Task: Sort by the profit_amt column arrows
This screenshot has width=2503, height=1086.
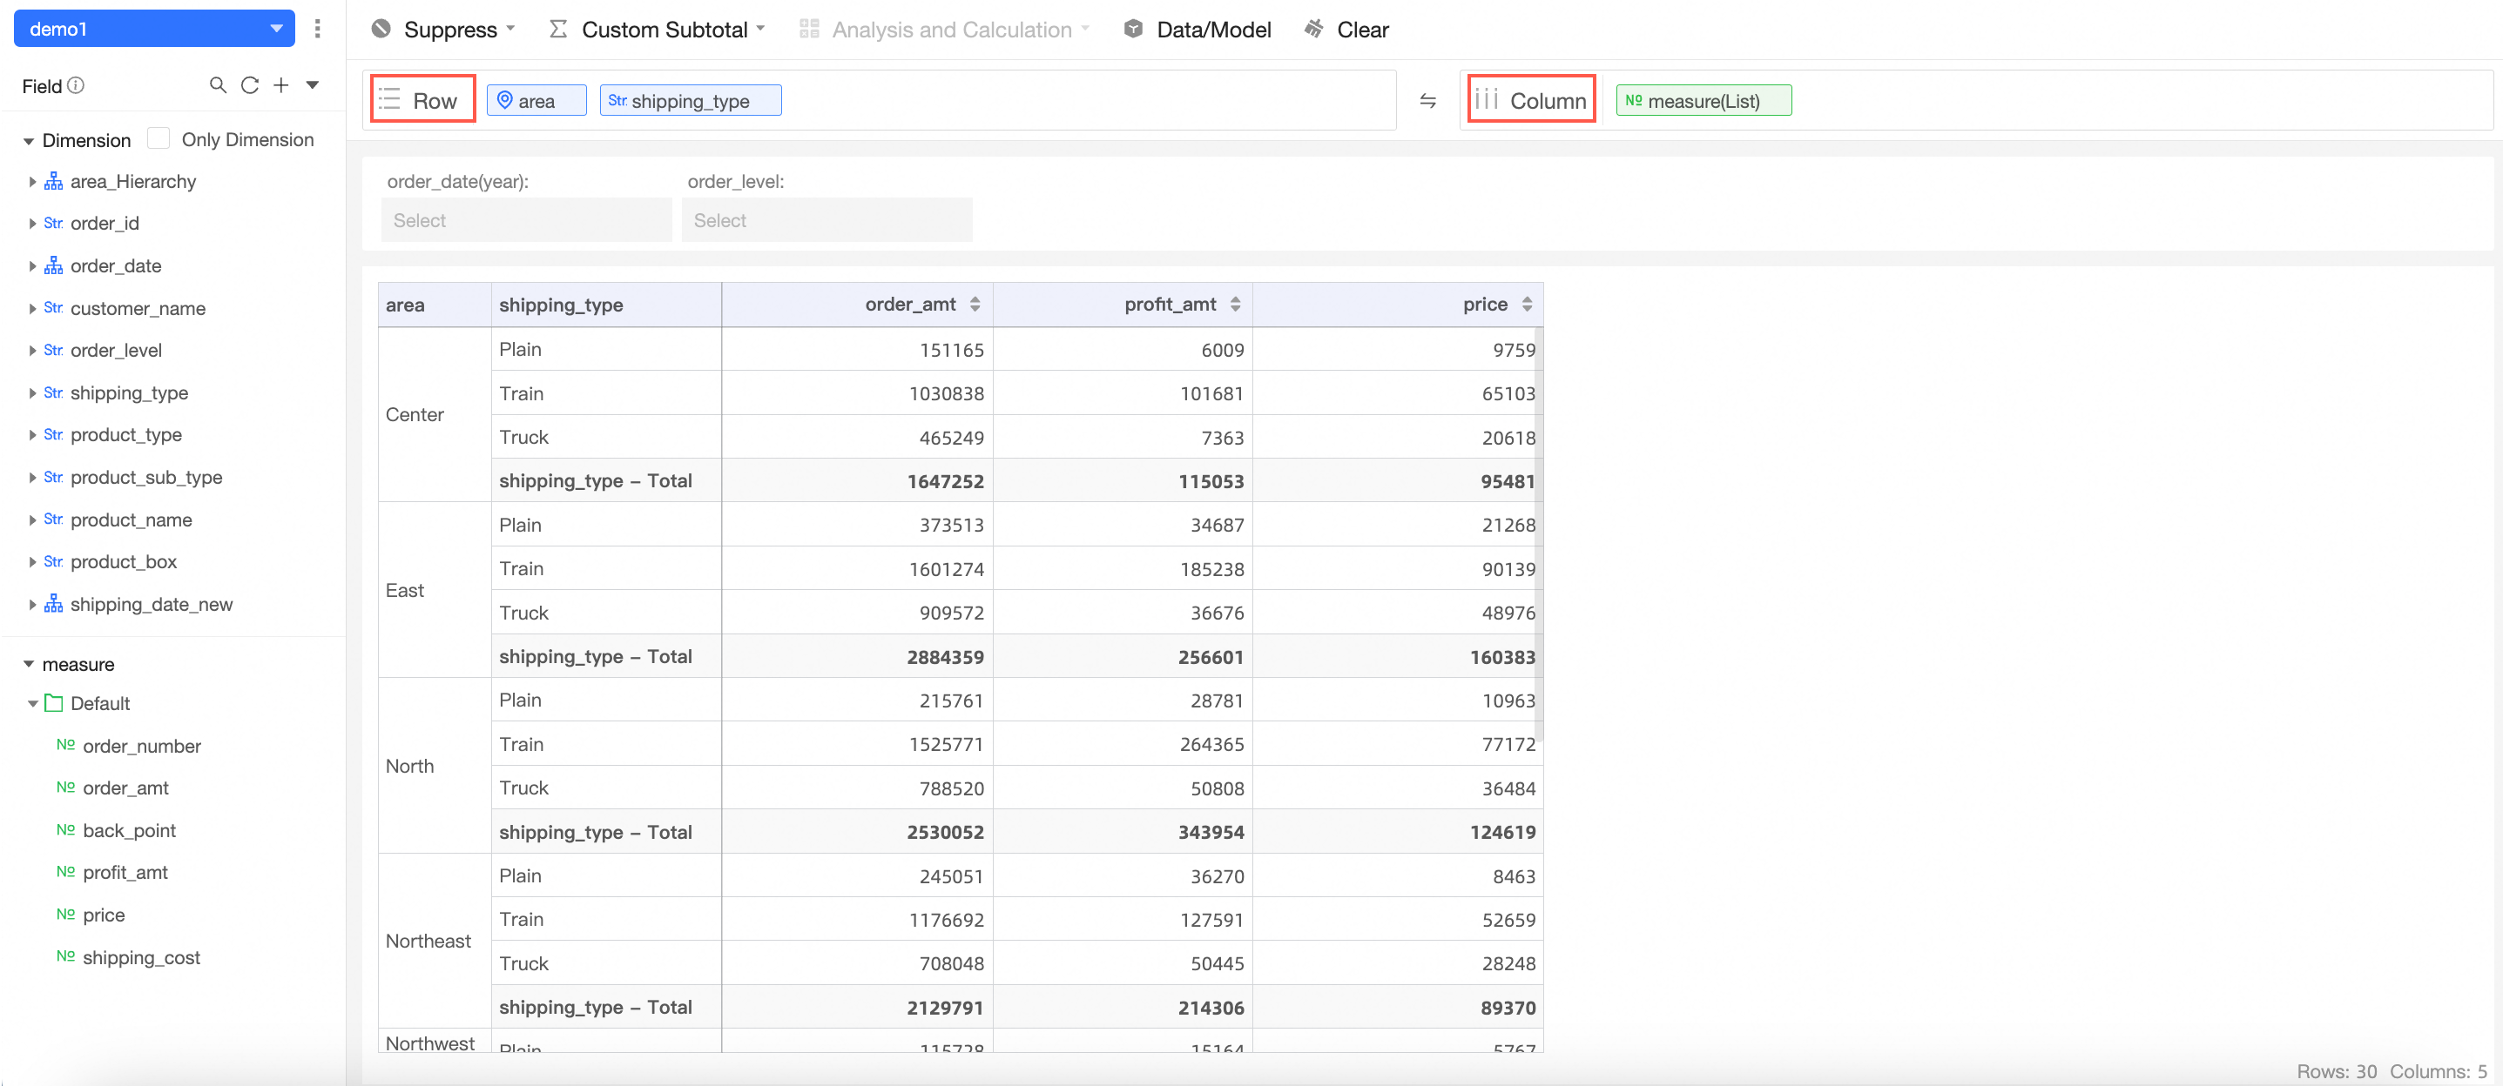Action: [1235, 305]
